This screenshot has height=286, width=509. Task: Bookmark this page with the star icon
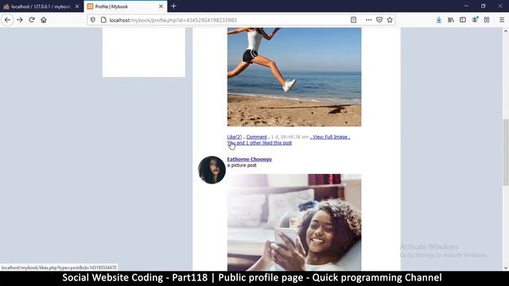[x=390, y=20]
